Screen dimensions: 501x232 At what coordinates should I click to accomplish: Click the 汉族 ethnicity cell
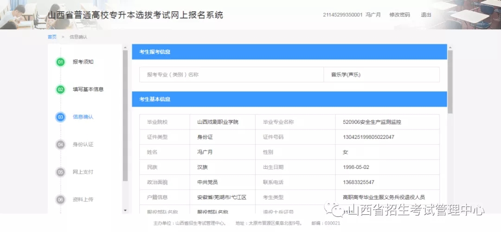pos(203,167)
